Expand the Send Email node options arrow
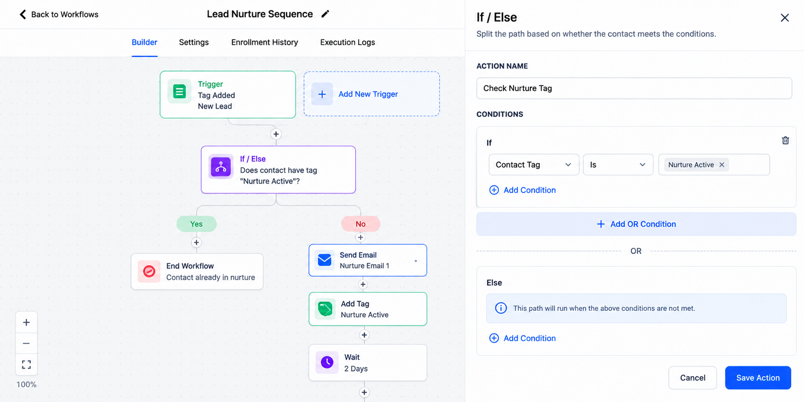 416,261
